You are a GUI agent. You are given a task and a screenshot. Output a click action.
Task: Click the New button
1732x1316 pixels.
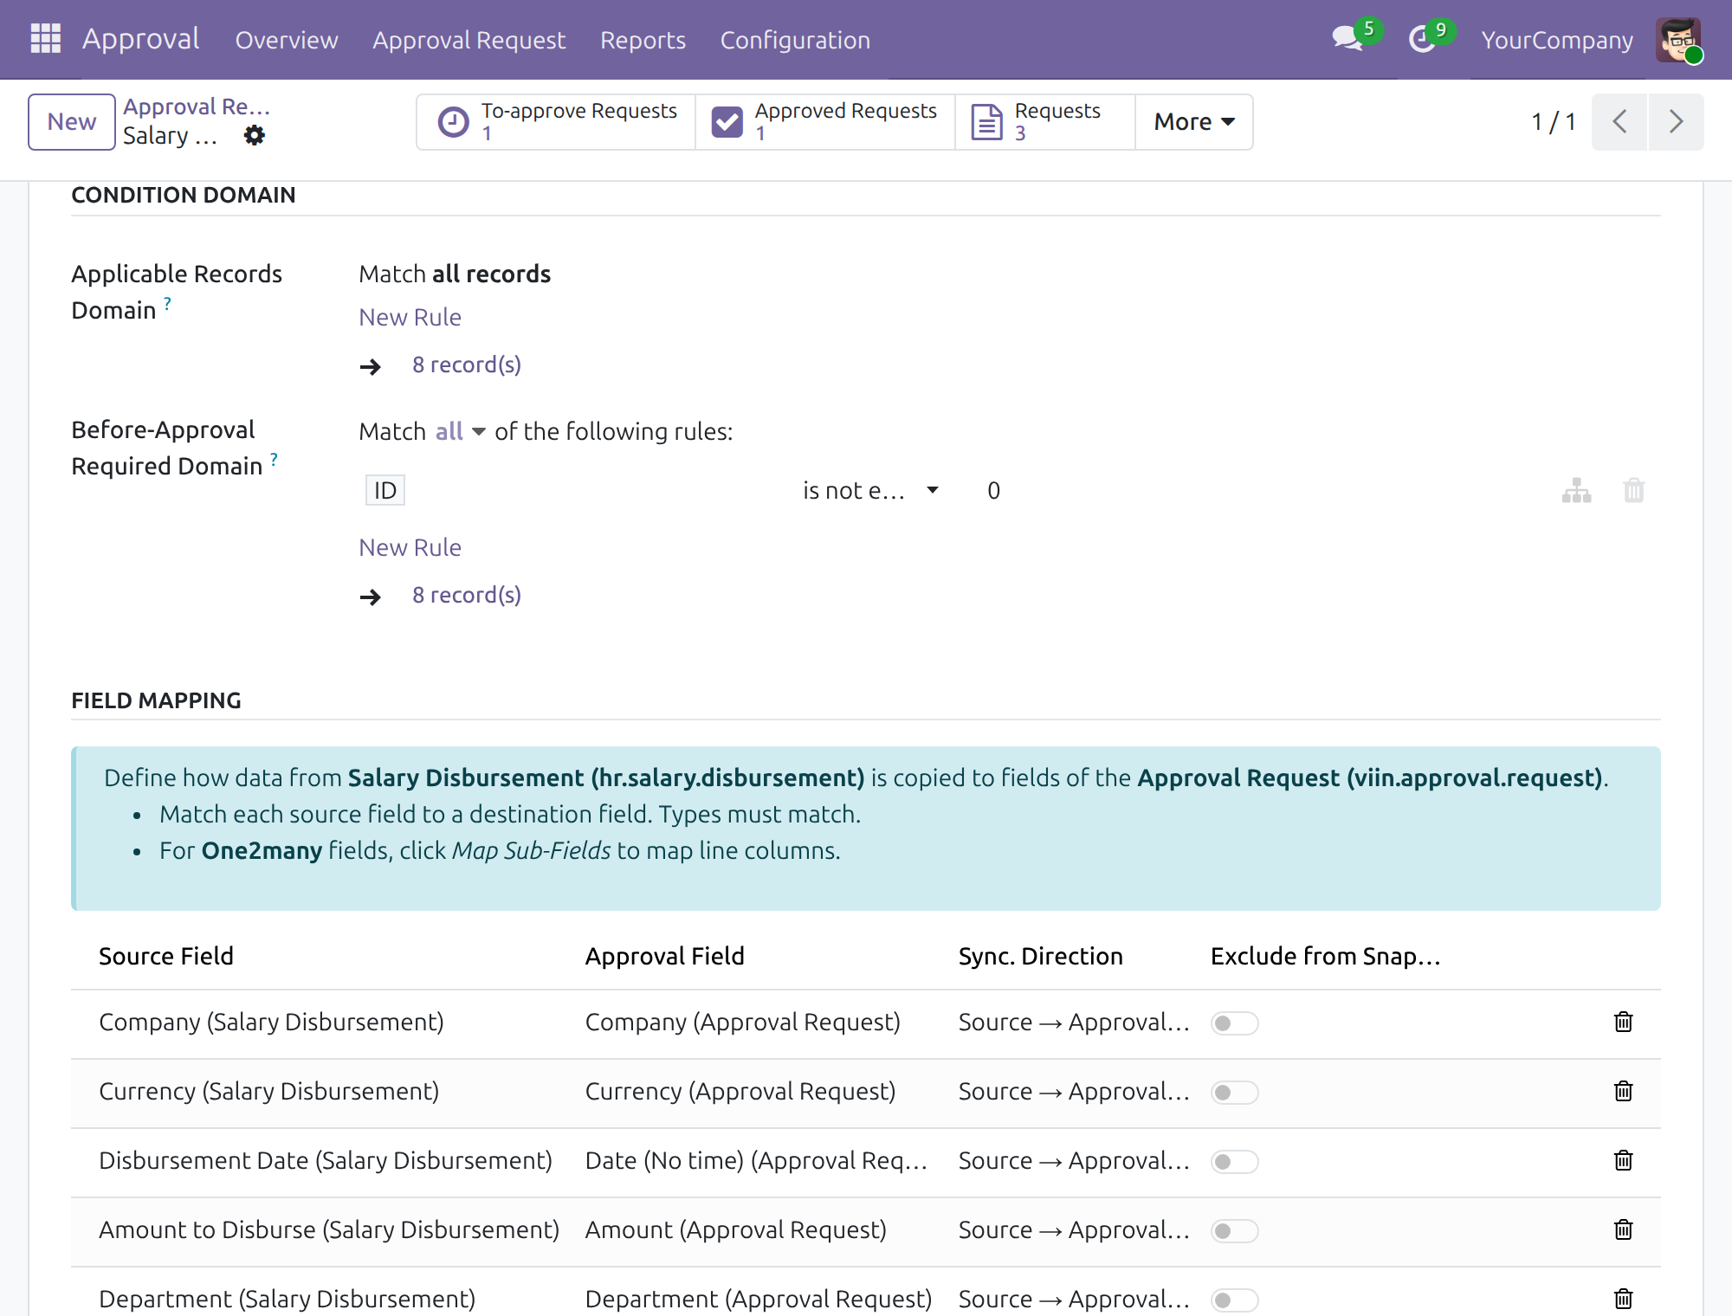point(72,122)
